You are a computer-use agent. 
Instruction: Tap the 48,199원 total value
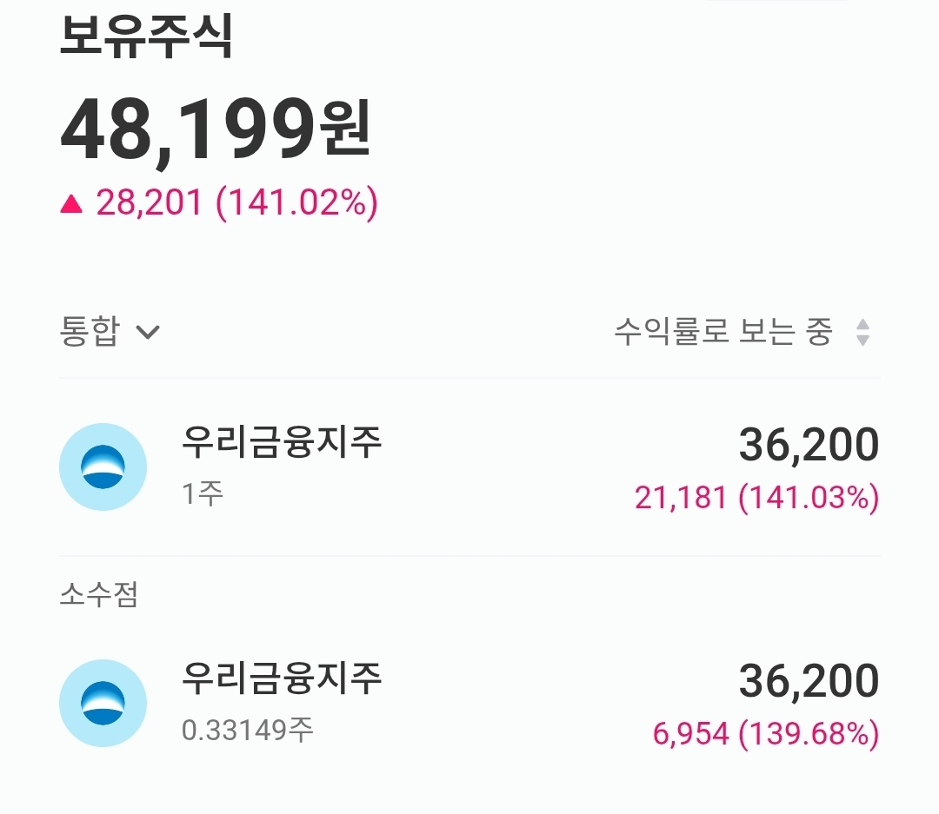(187, 132)
